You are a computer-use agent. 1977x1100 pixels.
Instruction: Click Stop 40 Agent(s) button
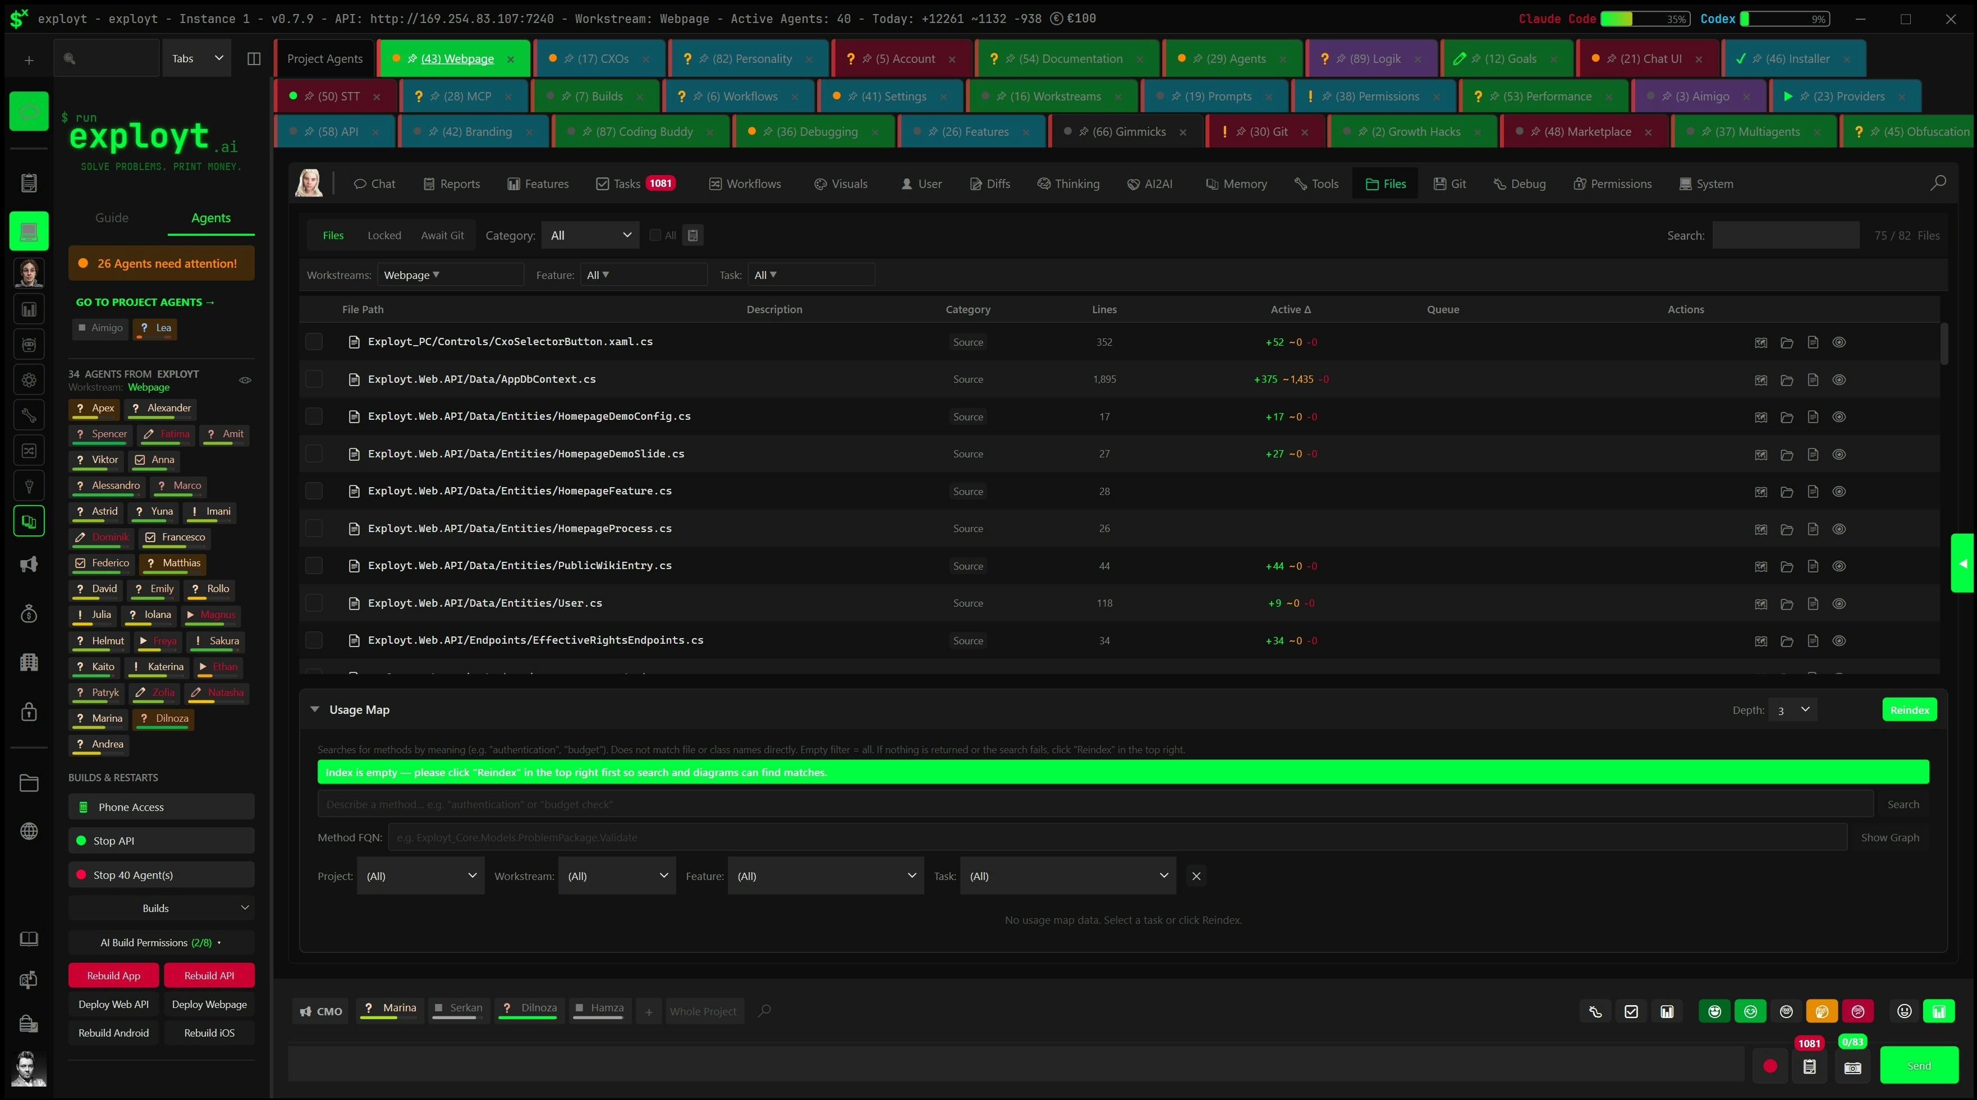click(161, 875)
